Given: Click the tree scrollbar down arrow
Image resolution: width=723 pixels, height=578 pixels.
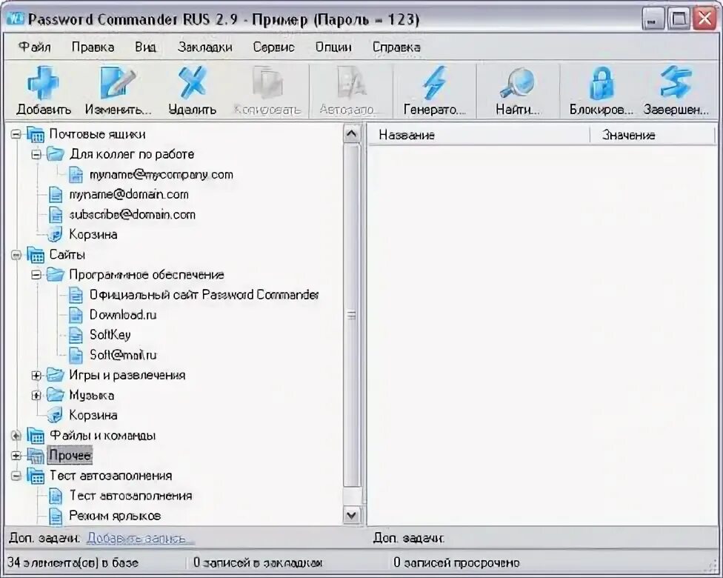Looking at the screenshot, I should pos(351,515).
